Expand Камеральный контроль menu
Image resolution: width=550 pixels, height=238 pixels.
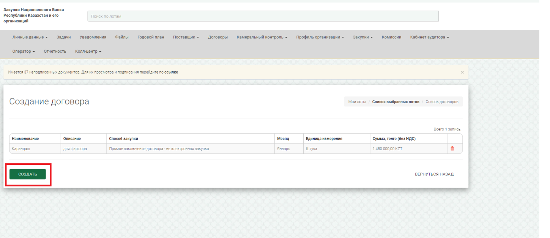(262, 37)
